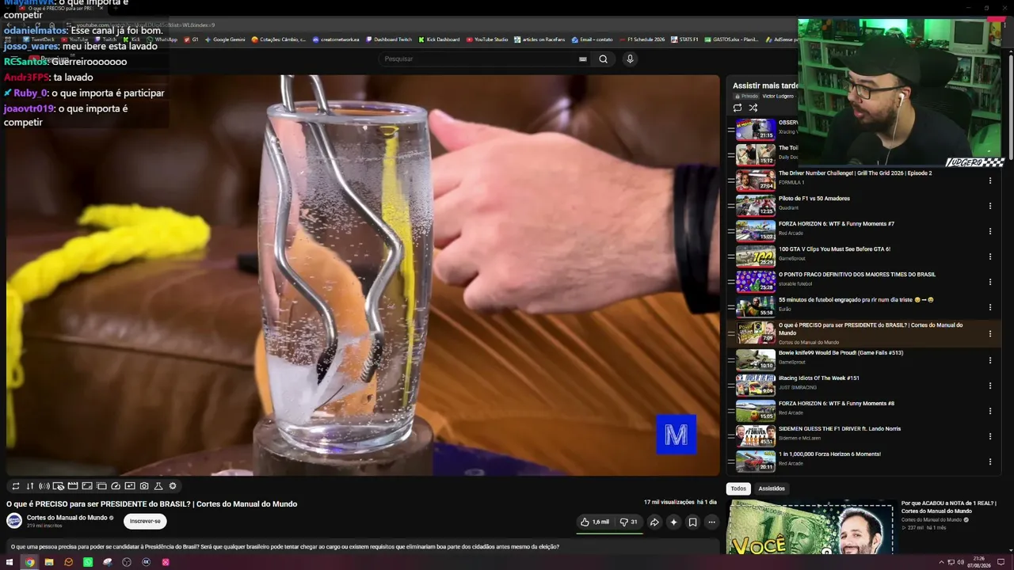Open the on-screen keyboard in search box
The width and height of the screenshot is (1014, 570).
coord(583,59)
